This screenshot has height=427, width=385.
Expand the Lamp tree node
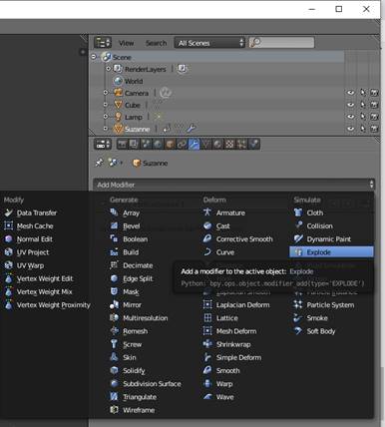[106, 117]
